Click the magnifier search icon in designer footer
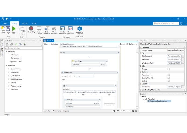 point(118,111)
